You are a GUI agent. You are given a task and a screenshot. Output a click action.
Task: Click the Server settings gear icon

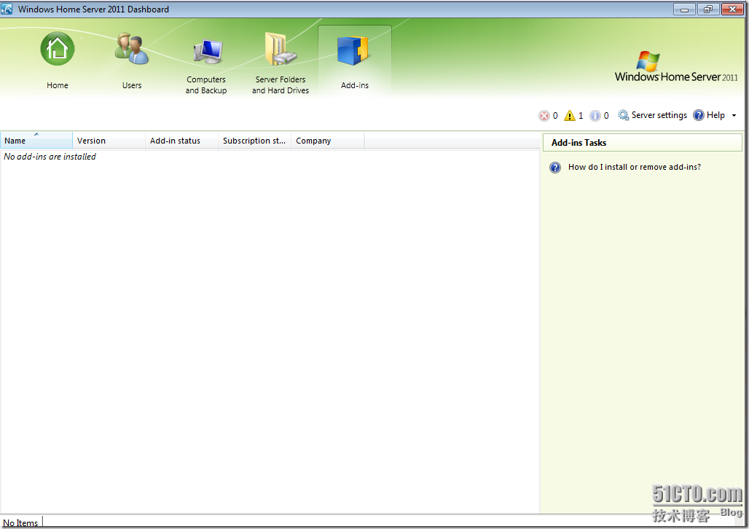[624, 115]
